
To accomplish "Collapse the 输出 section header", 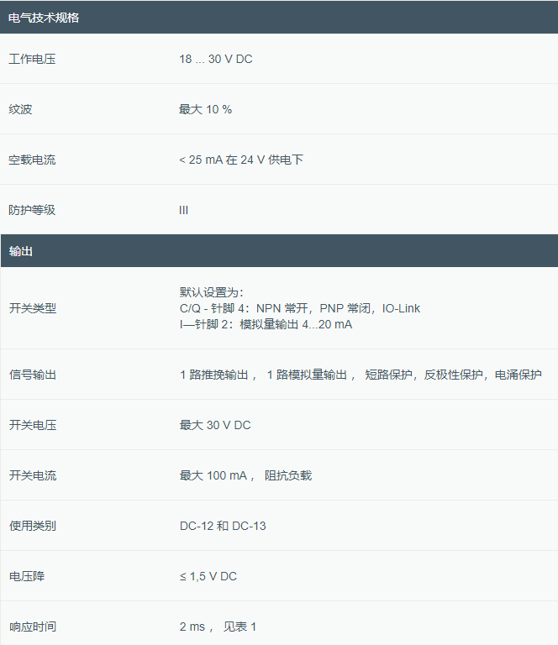I will [x=21, y=251].
